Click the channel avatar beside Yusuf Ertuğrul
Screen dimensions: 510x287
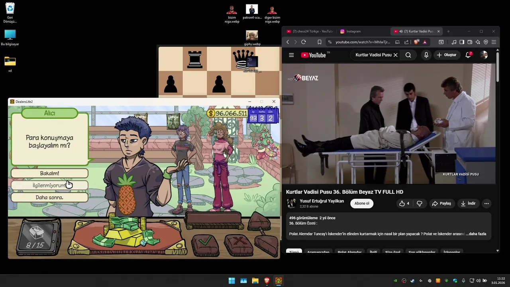pos(291,203)
